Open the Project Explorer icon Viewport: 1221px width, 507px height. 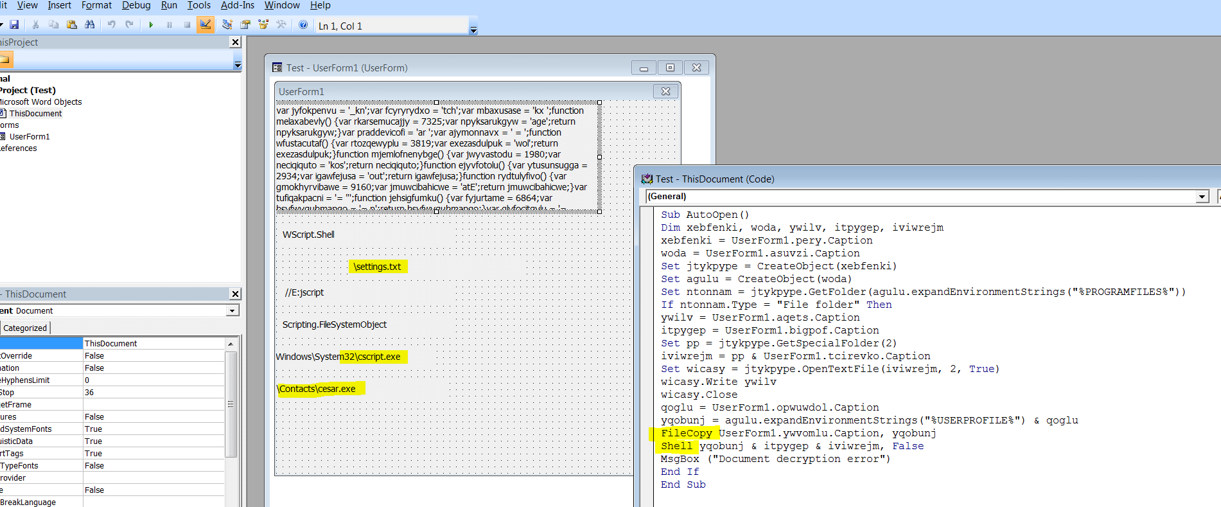point(227,25)
